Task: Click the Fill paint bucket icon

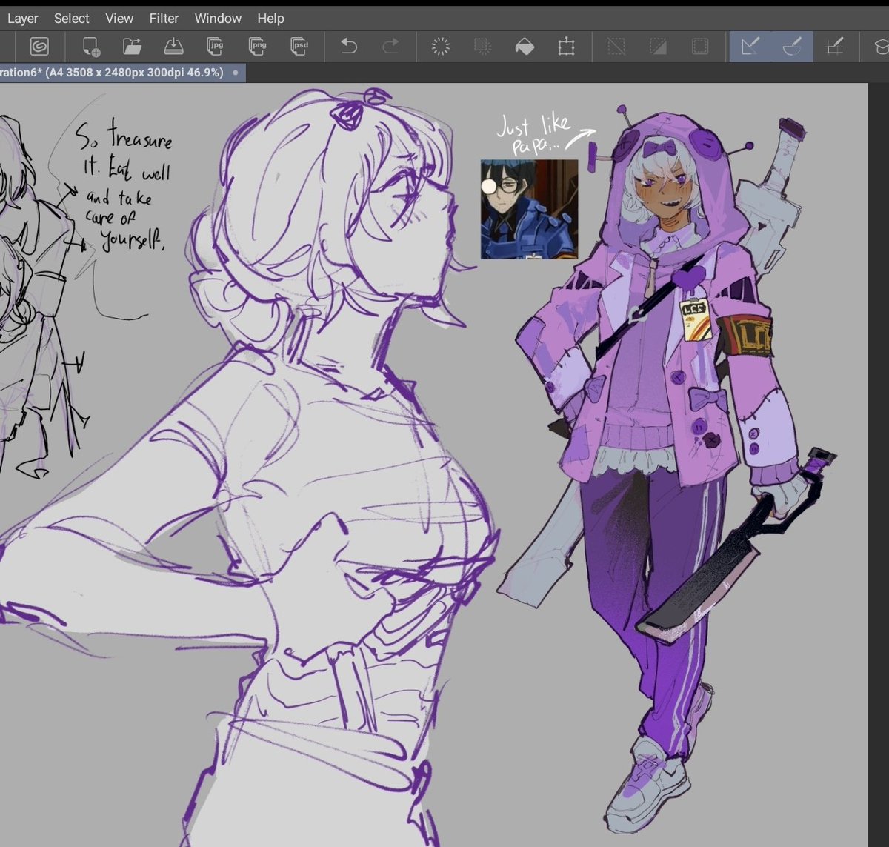Action: click(x=525, y=47)
